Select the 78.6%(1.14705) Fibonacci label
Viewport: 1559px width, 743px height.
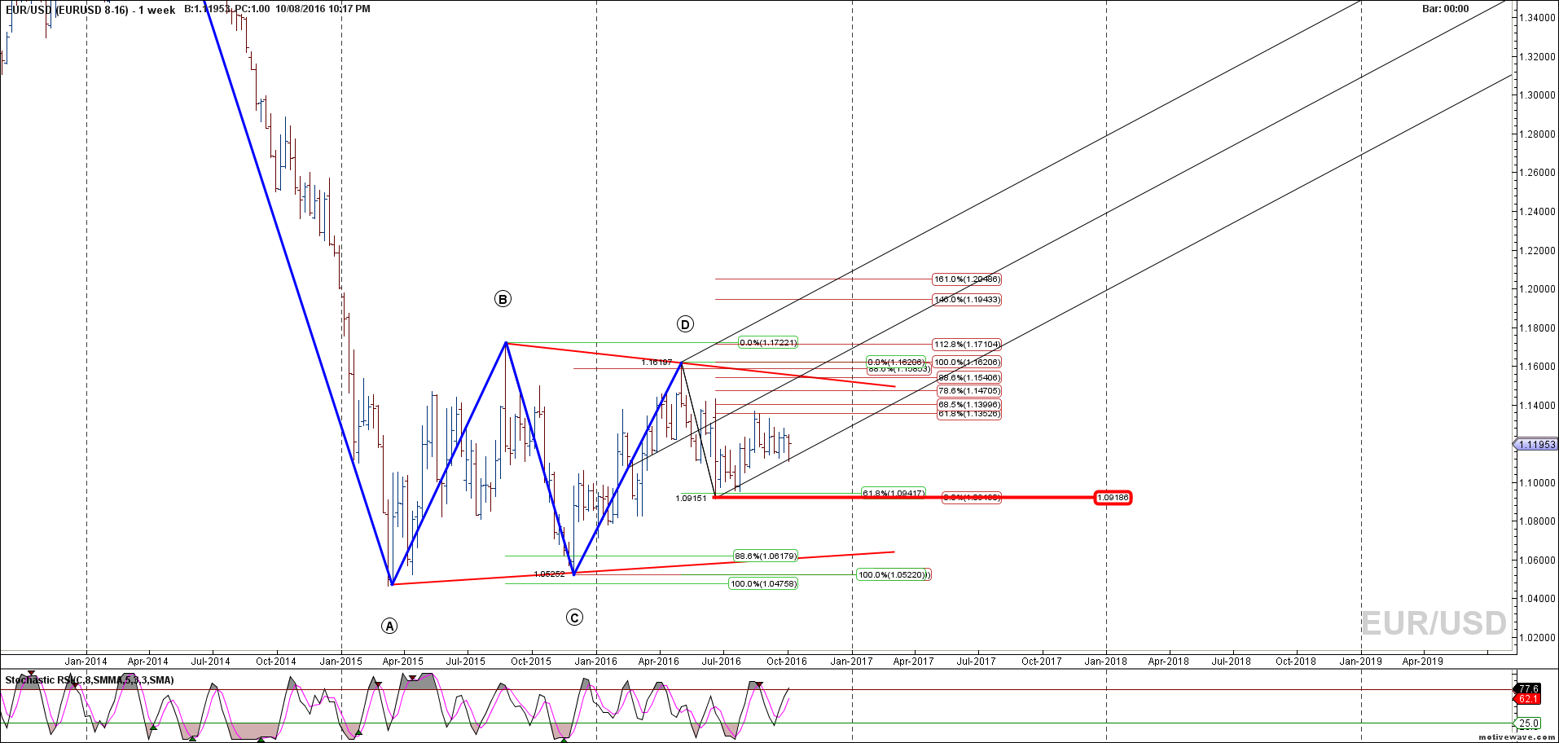tap(969, 391)
